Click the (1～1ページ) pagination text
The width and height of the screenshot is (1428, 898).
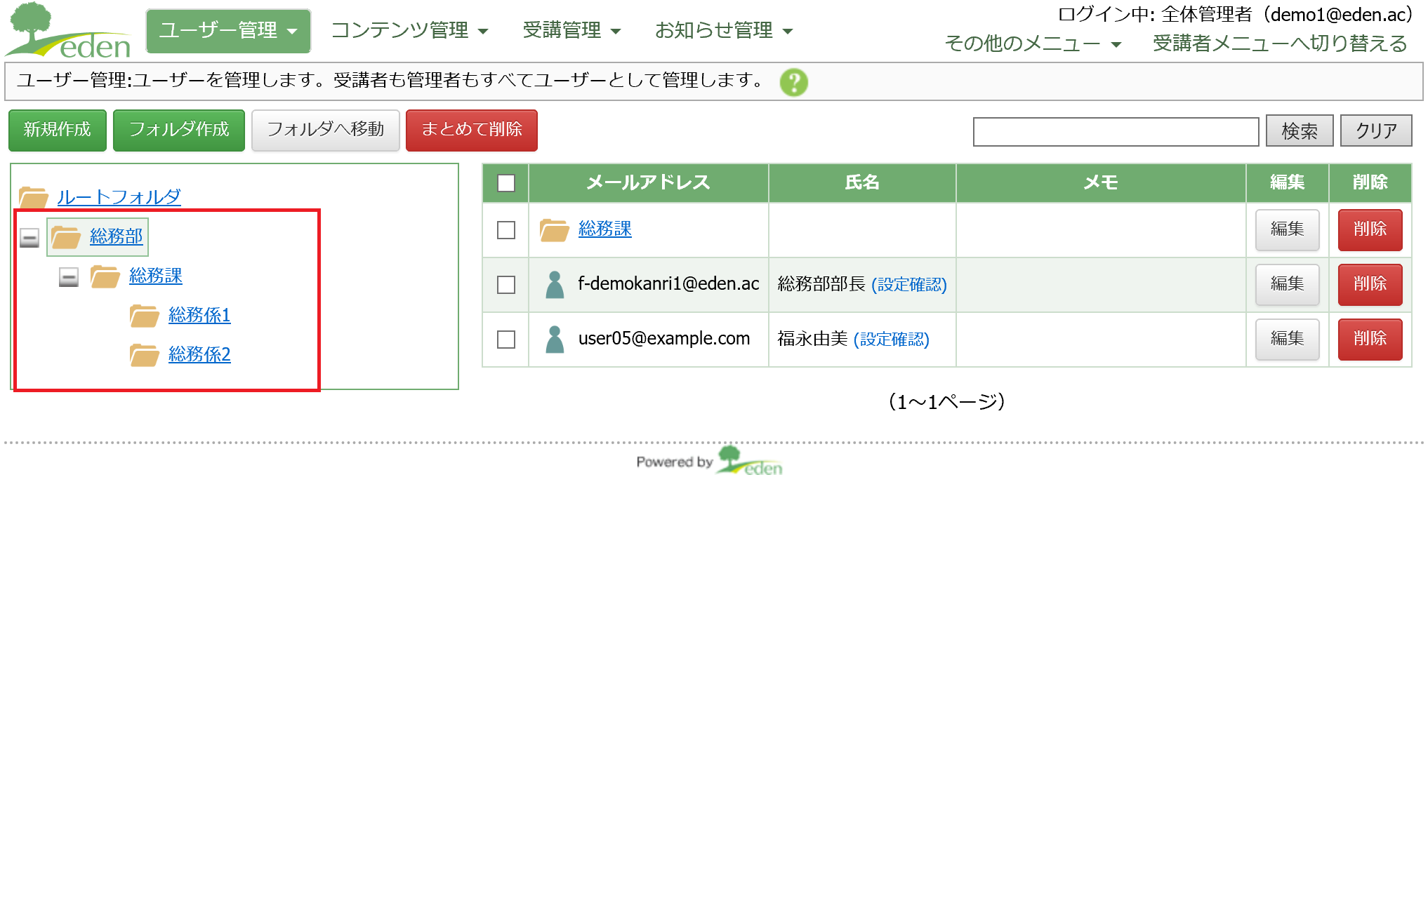pos(946,401)
